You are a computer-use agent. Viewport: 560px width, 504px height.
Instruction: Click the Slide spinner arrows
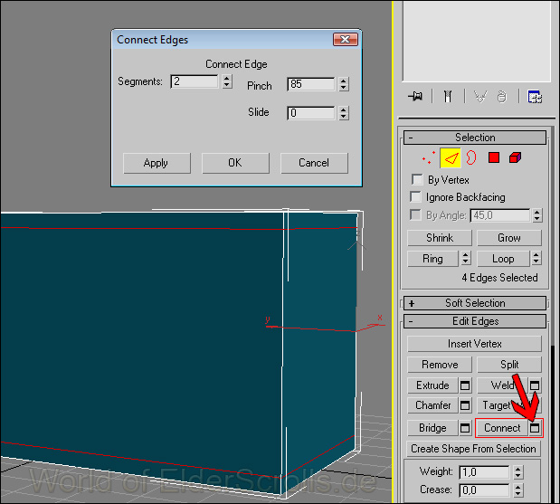pyautogui.click(x=343, y=113)
